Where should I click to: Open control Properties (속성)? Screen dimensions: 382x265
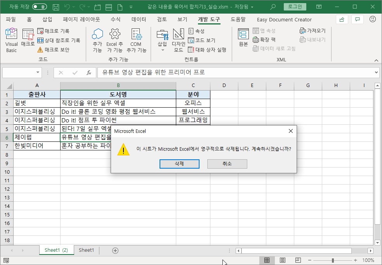point(196,31)
